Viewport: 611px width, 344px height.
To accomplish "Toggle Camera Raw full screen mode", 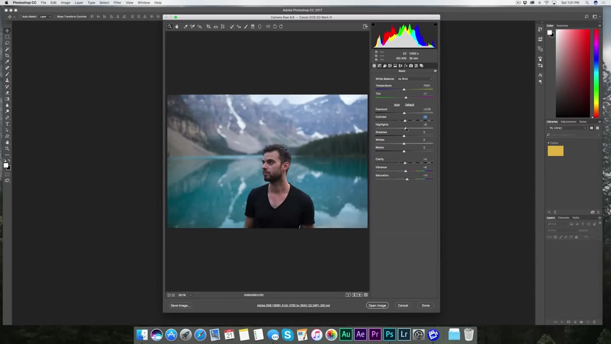I will coord(365,26).
